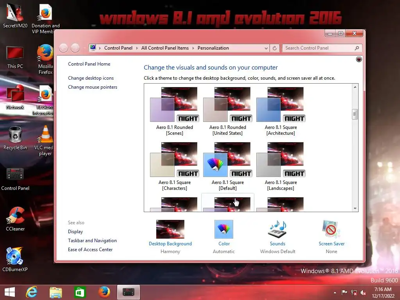Select This PC desktop icon
Viewport: 400px width, 300px height.
click(15, 57)
